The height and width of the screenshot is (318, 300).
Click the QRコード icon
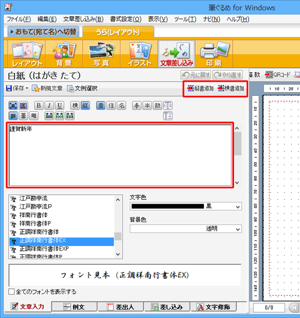[x=278, y=75]
